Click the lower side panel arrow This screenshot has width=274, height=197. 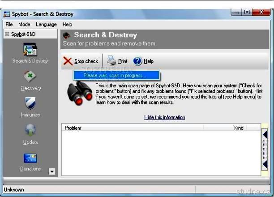pyautogui.click(x=265, y=164)
